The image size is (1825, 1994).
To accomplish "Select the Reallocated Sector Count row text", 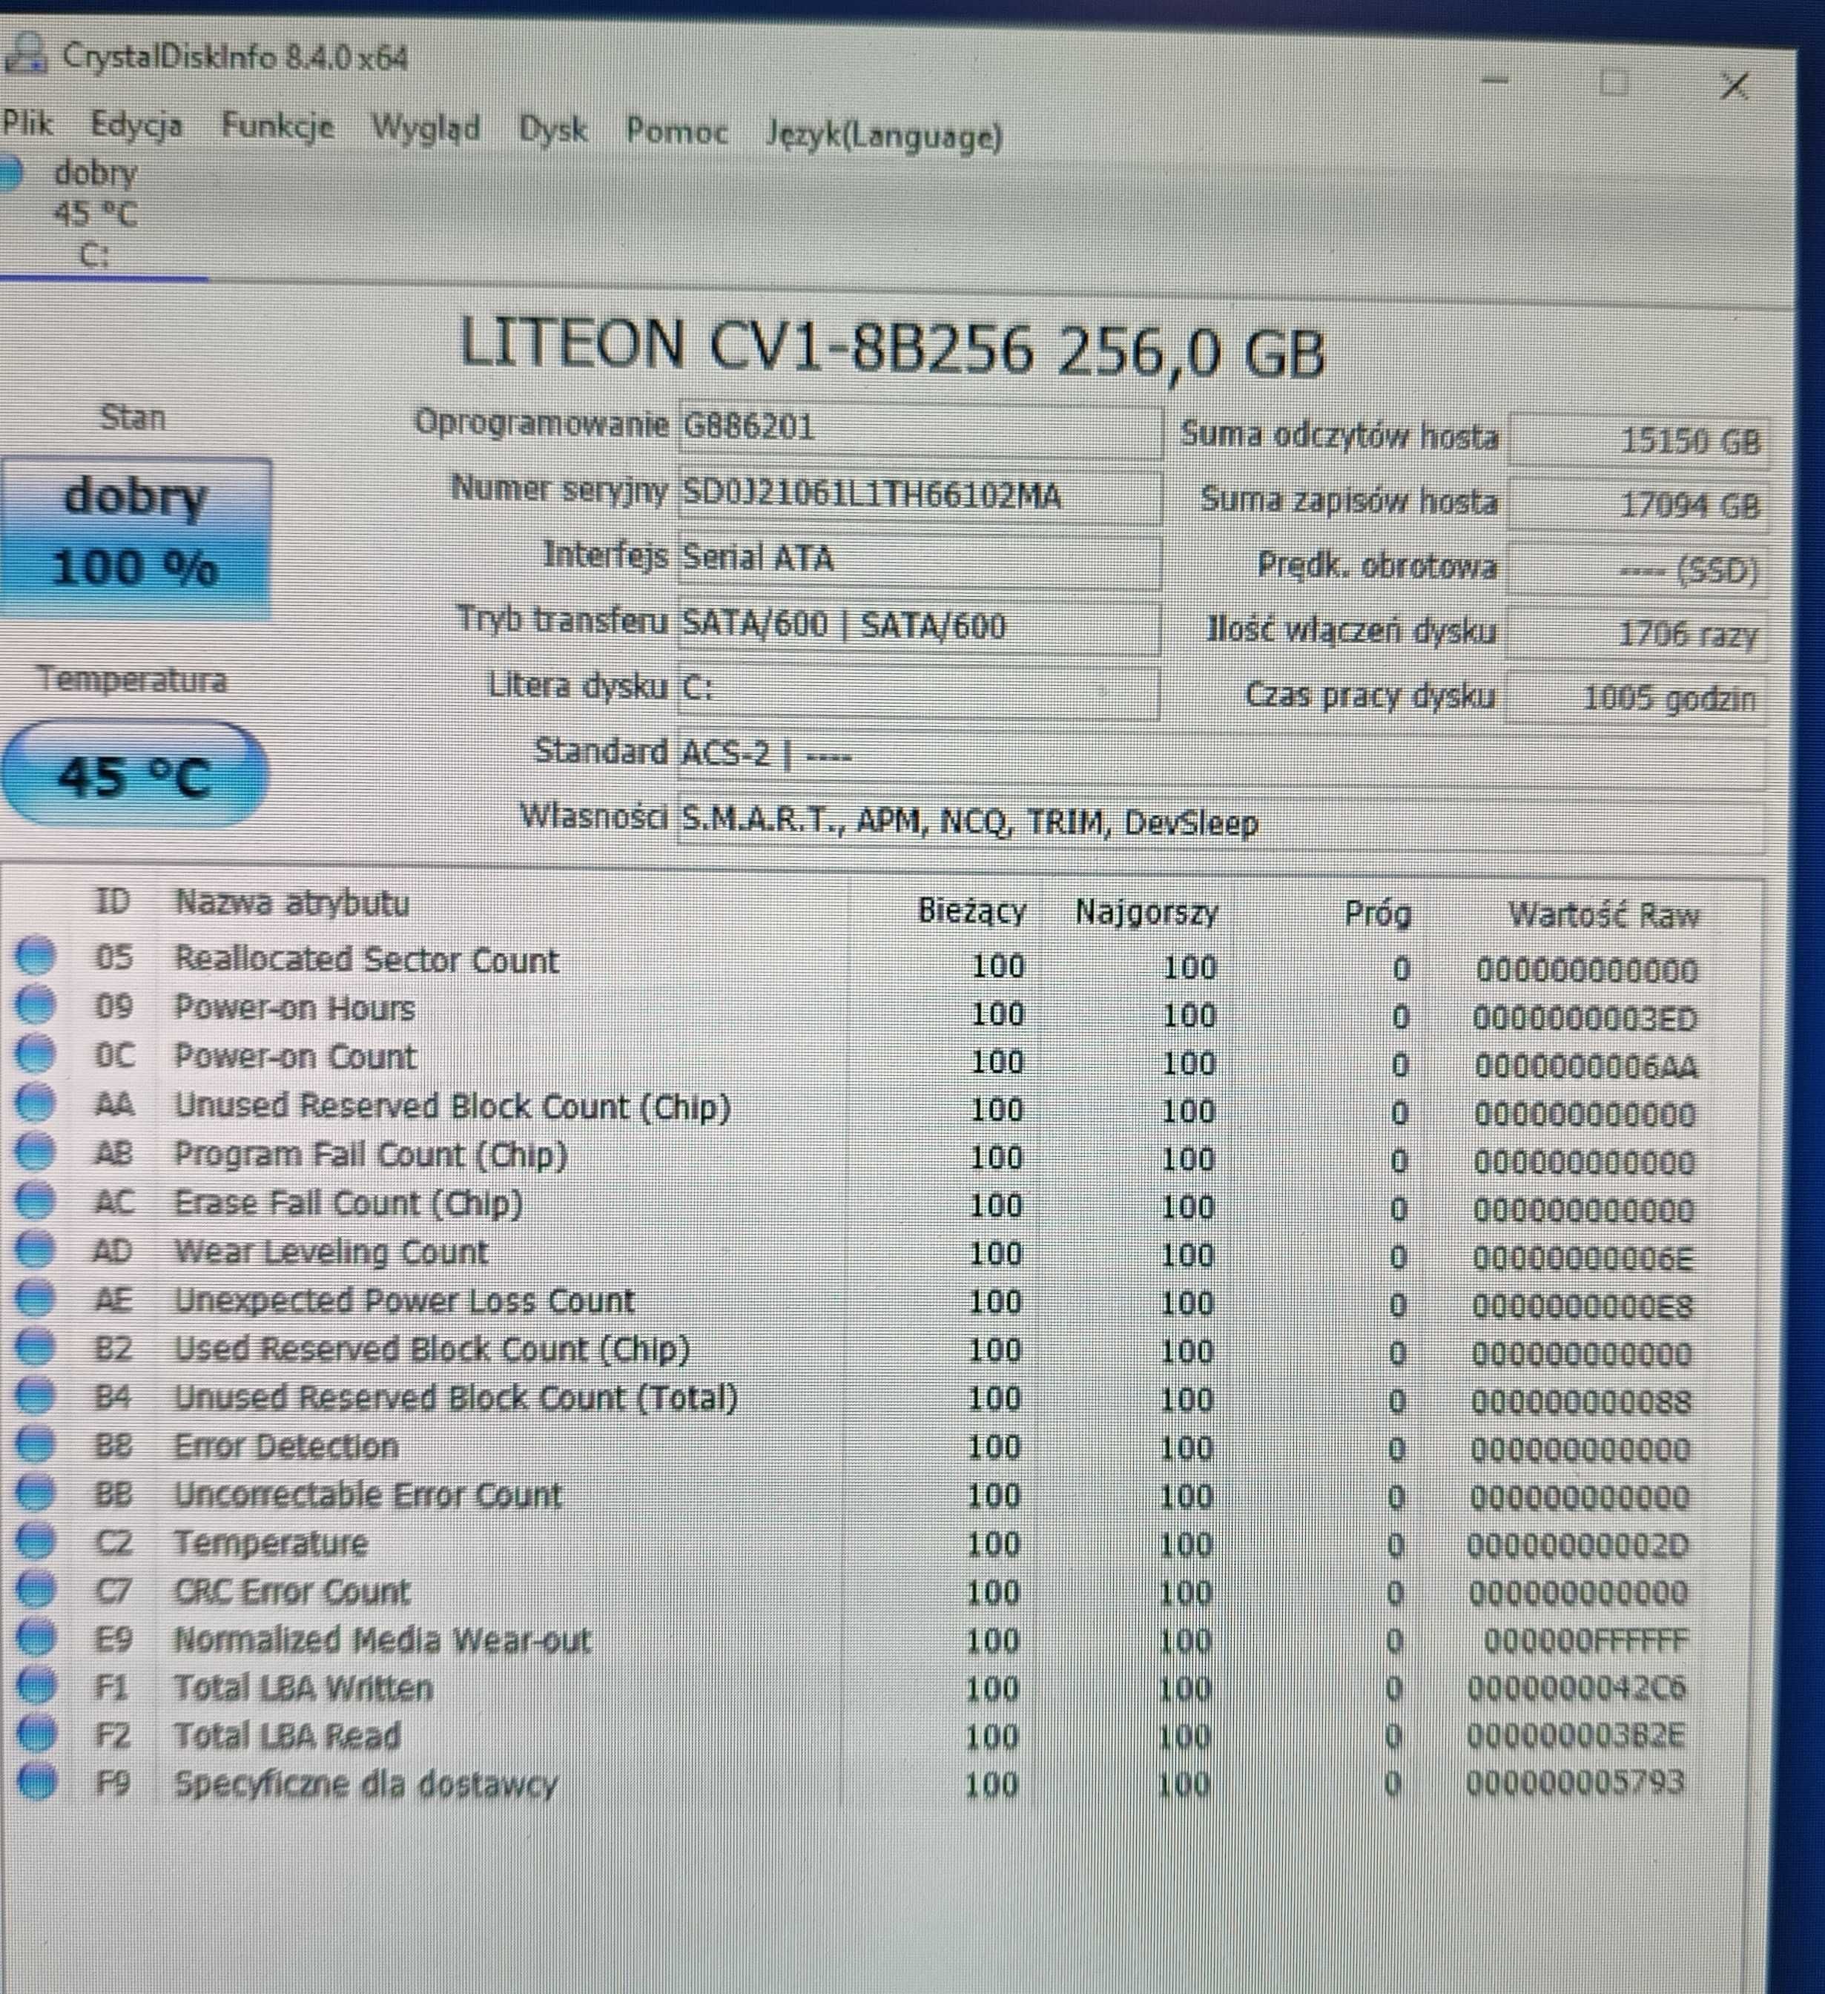I will tap(366, 960).
